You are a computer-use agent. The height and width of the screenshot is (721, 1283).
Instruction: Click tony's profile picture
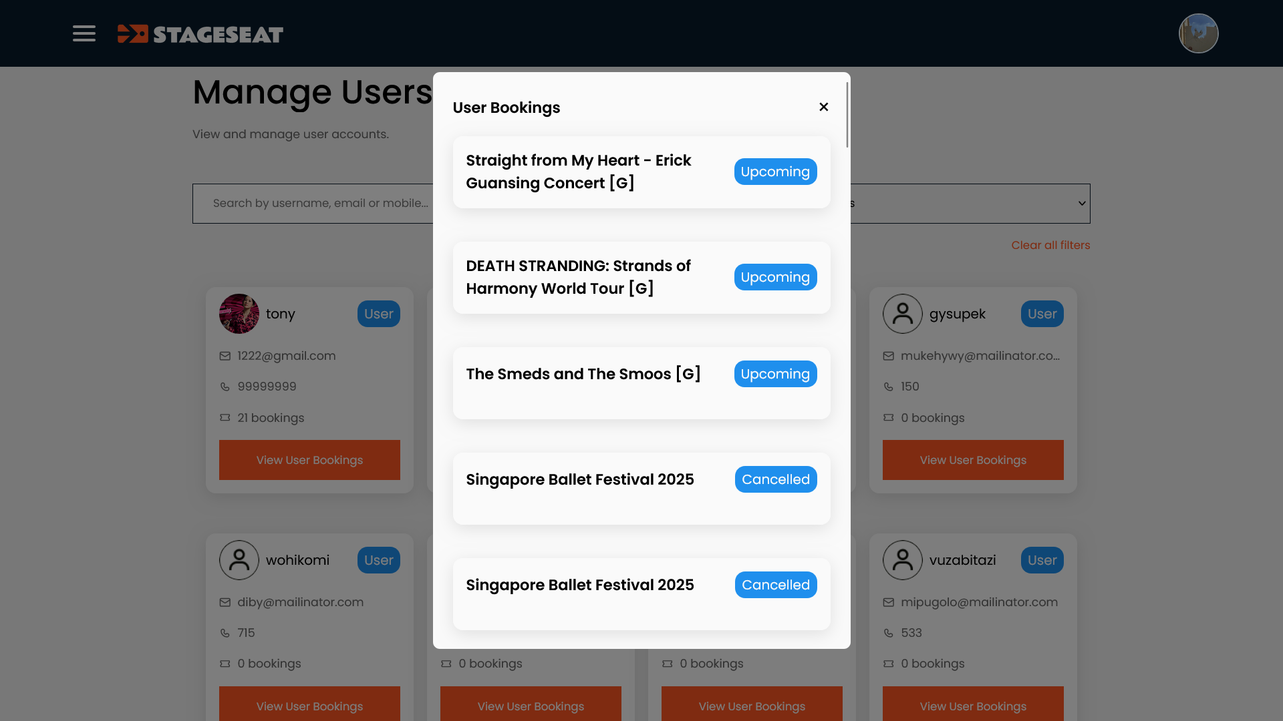[239, 314]
